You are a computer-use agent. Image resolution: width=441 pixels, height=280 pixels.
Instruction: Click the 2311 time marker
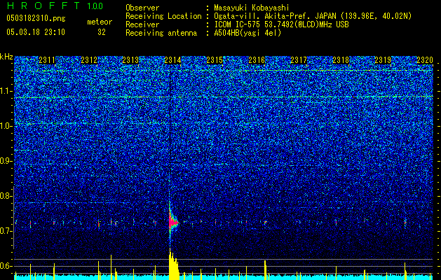(x=47, y=60)
